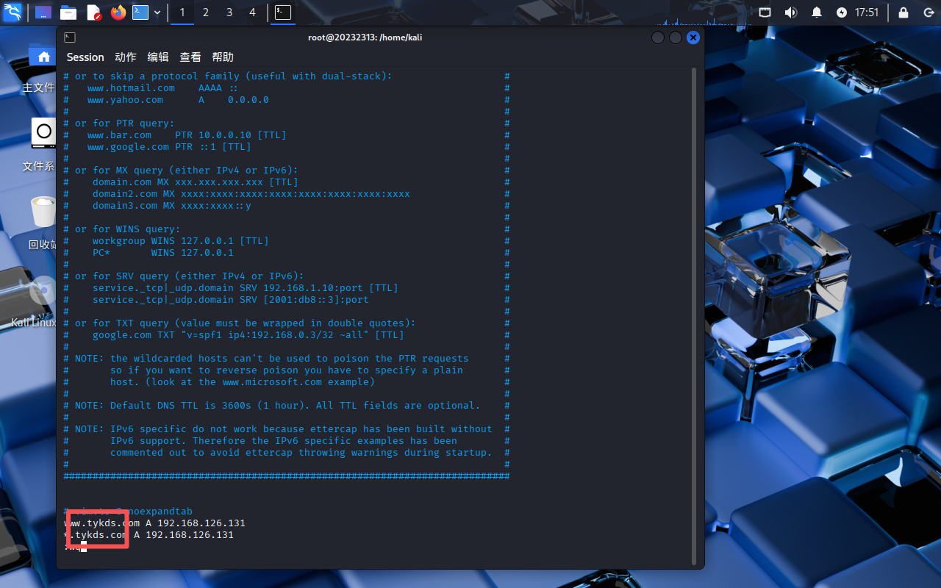Expand the terminal launcher dropdown arrow
The image size is (941, 588).
point(157,12)
